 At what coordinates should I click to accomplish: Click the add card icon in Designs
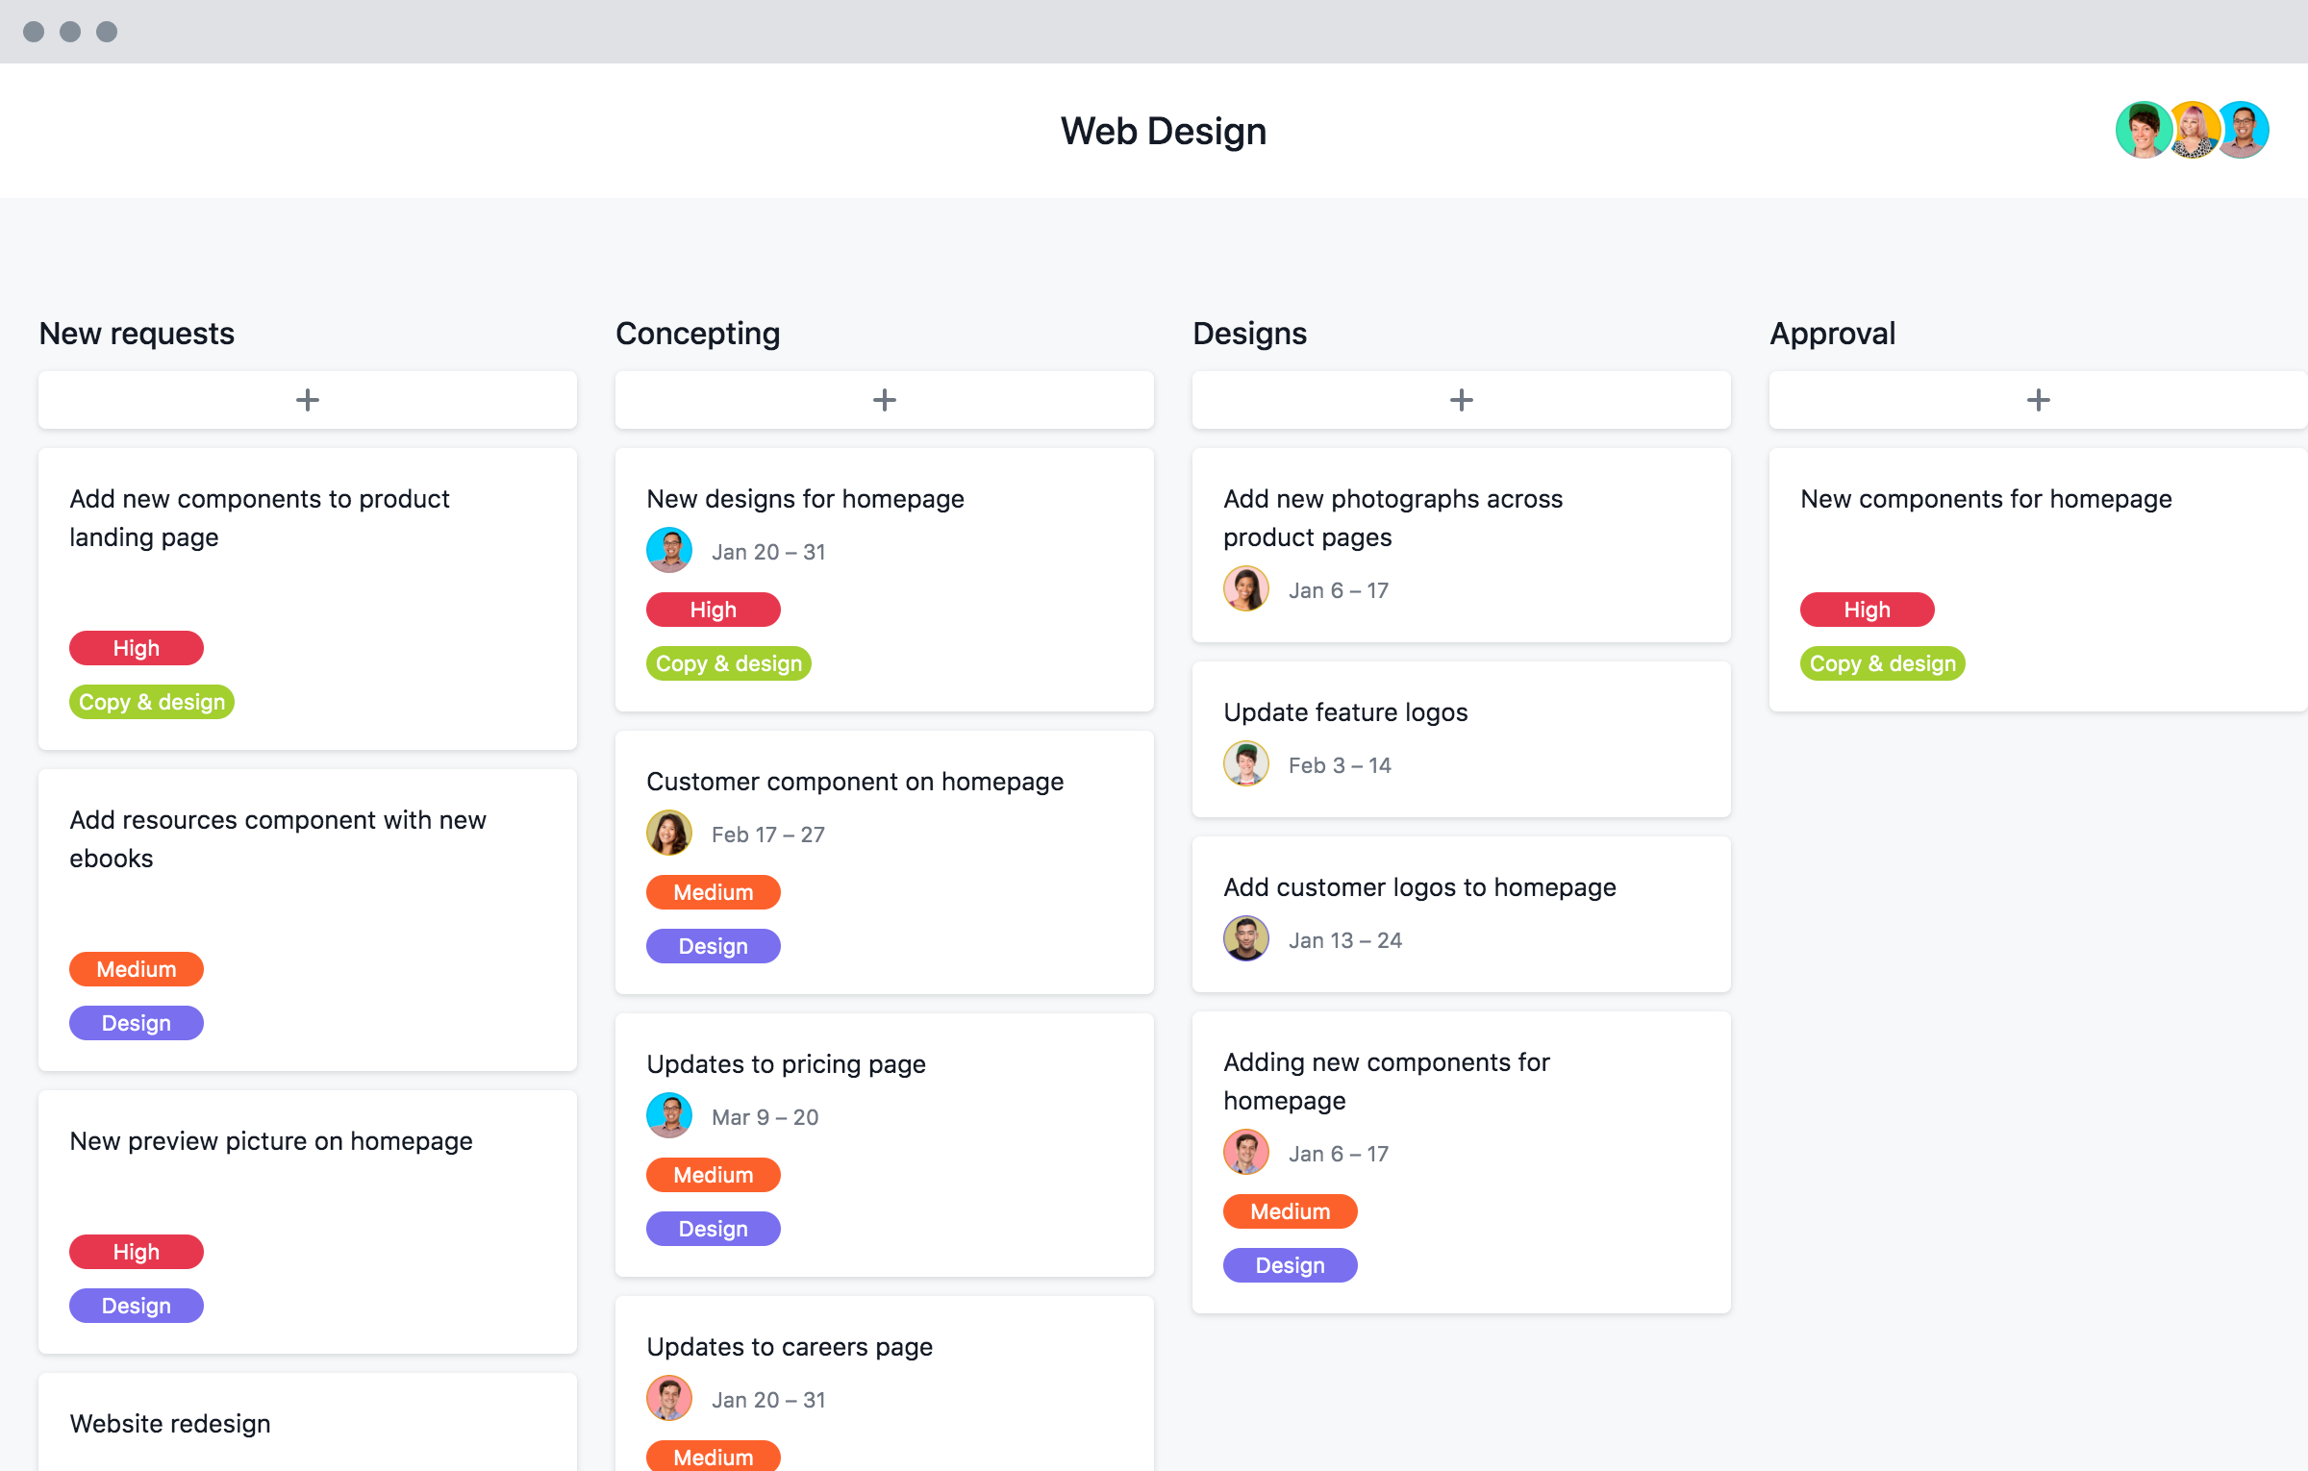[1460, 398]
